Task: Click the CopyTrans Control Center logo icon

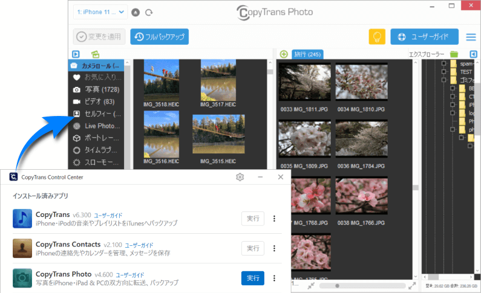Action: (x=13, y=177)
